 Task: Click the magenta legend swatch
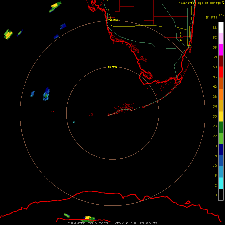[221, 50]
